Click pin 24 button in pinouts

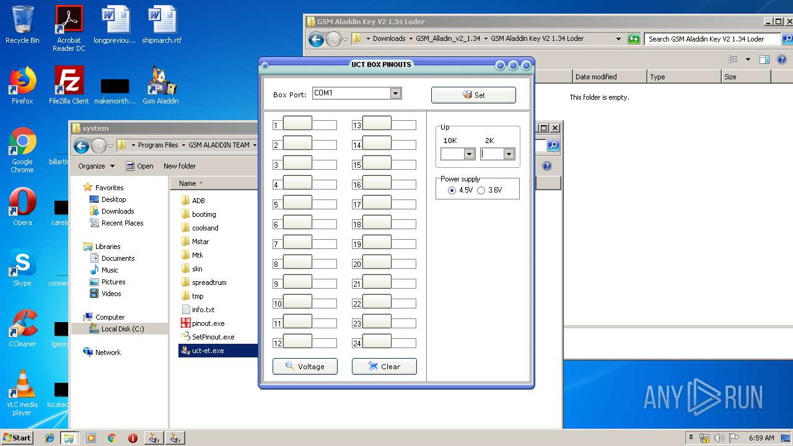pyautogui.click(x=377, y=342)
